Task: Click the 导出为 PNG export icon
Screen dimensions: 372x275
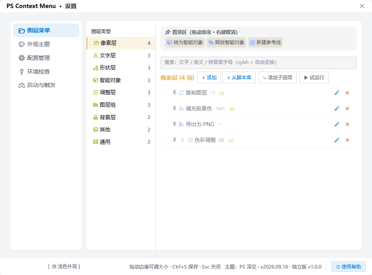Action: [182, 124]
